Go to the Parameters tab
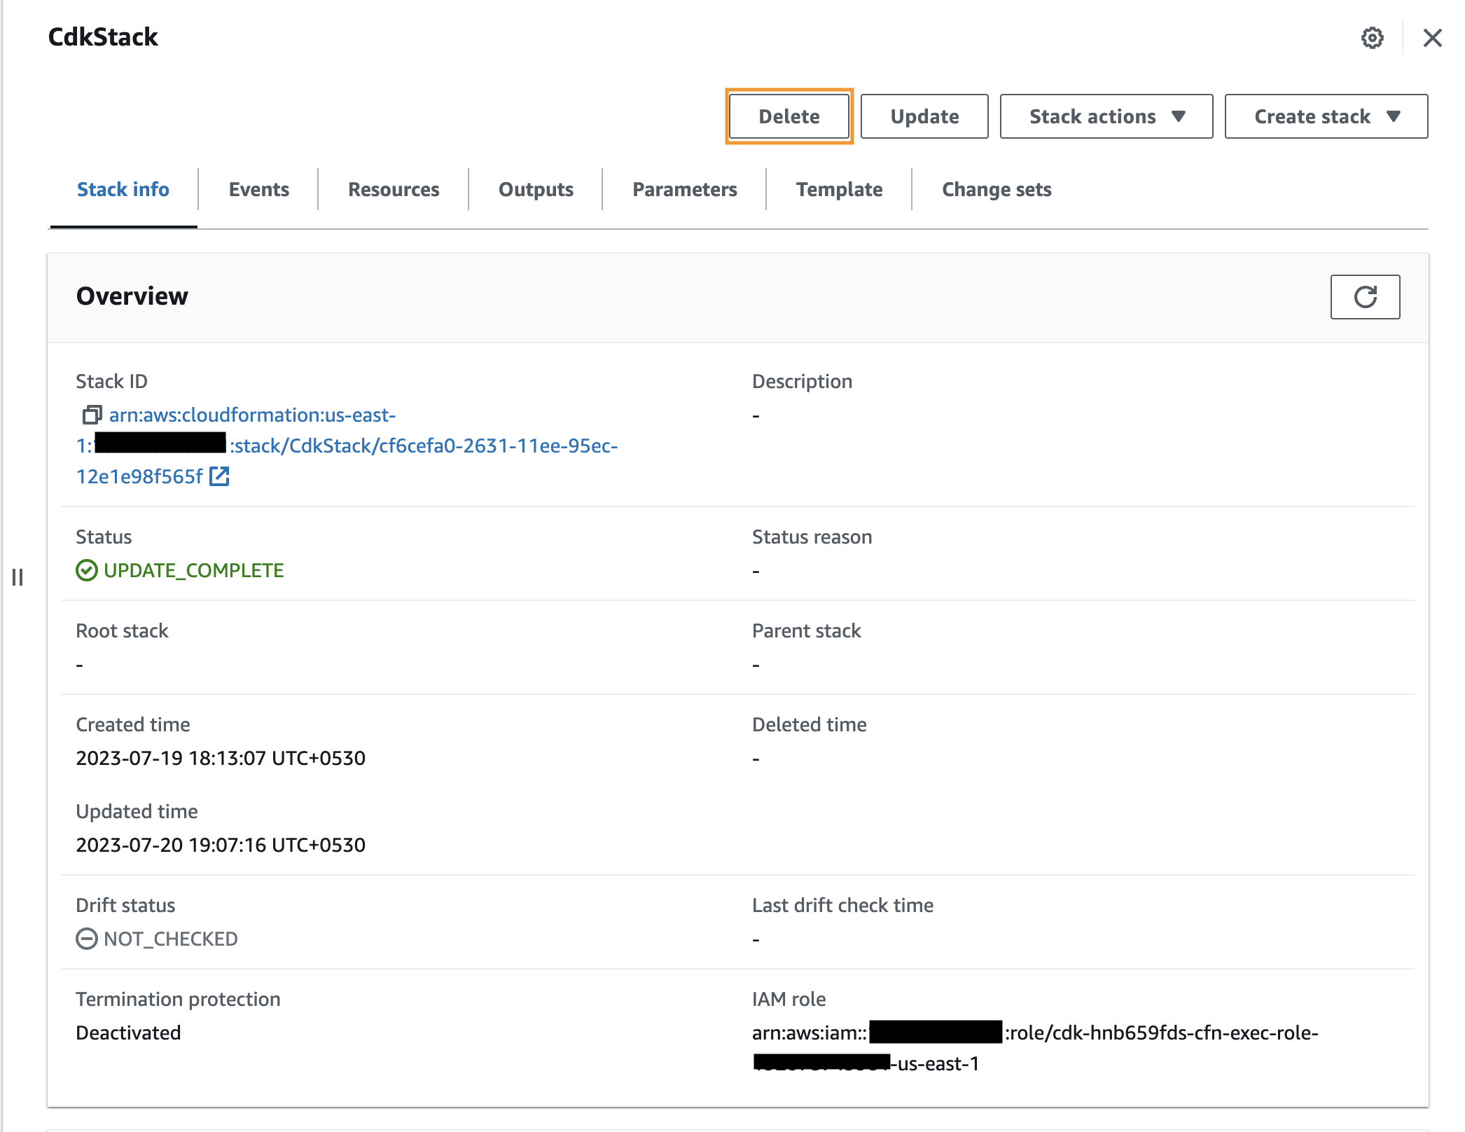 684,190
